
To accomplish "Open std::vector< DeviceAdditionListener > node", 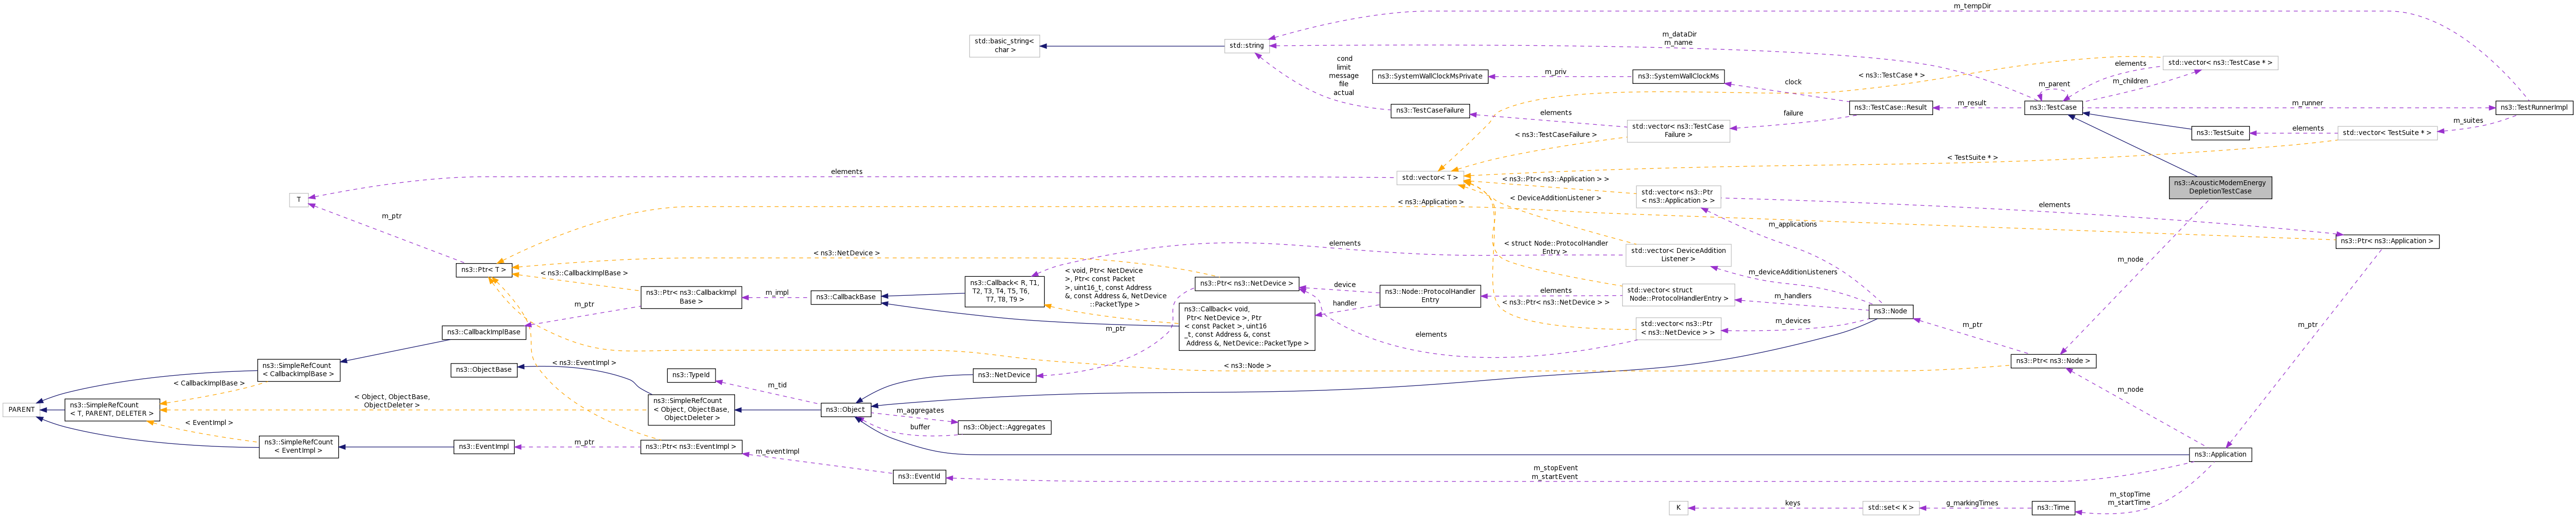I will (x=1678, y=256).
